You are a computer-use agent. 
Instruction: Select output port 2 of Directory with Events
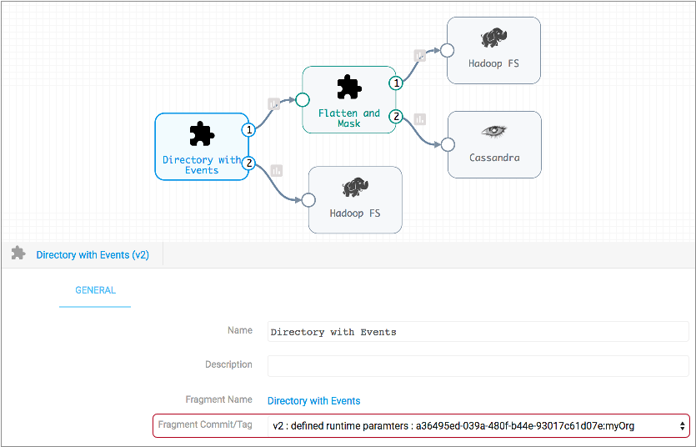click(248, 163)
